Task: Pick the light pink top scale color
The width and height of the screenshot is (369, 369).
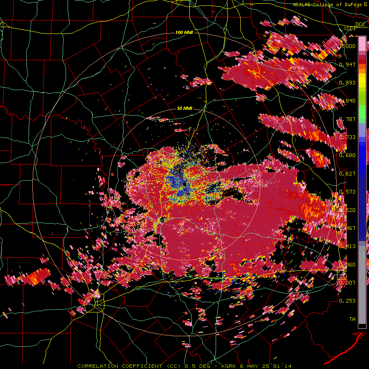Action: [362, 43]
